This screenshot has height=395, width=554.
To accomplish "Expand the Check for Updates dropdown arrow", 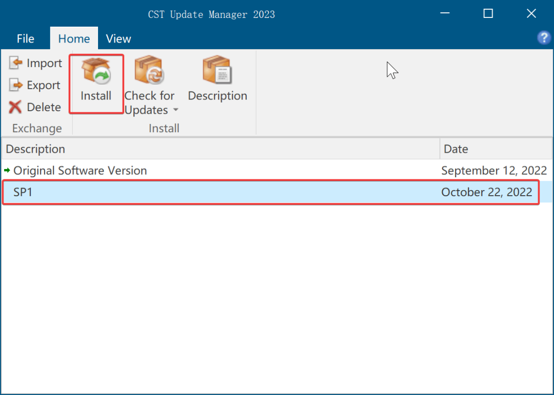I will click(x=176, y=109).
